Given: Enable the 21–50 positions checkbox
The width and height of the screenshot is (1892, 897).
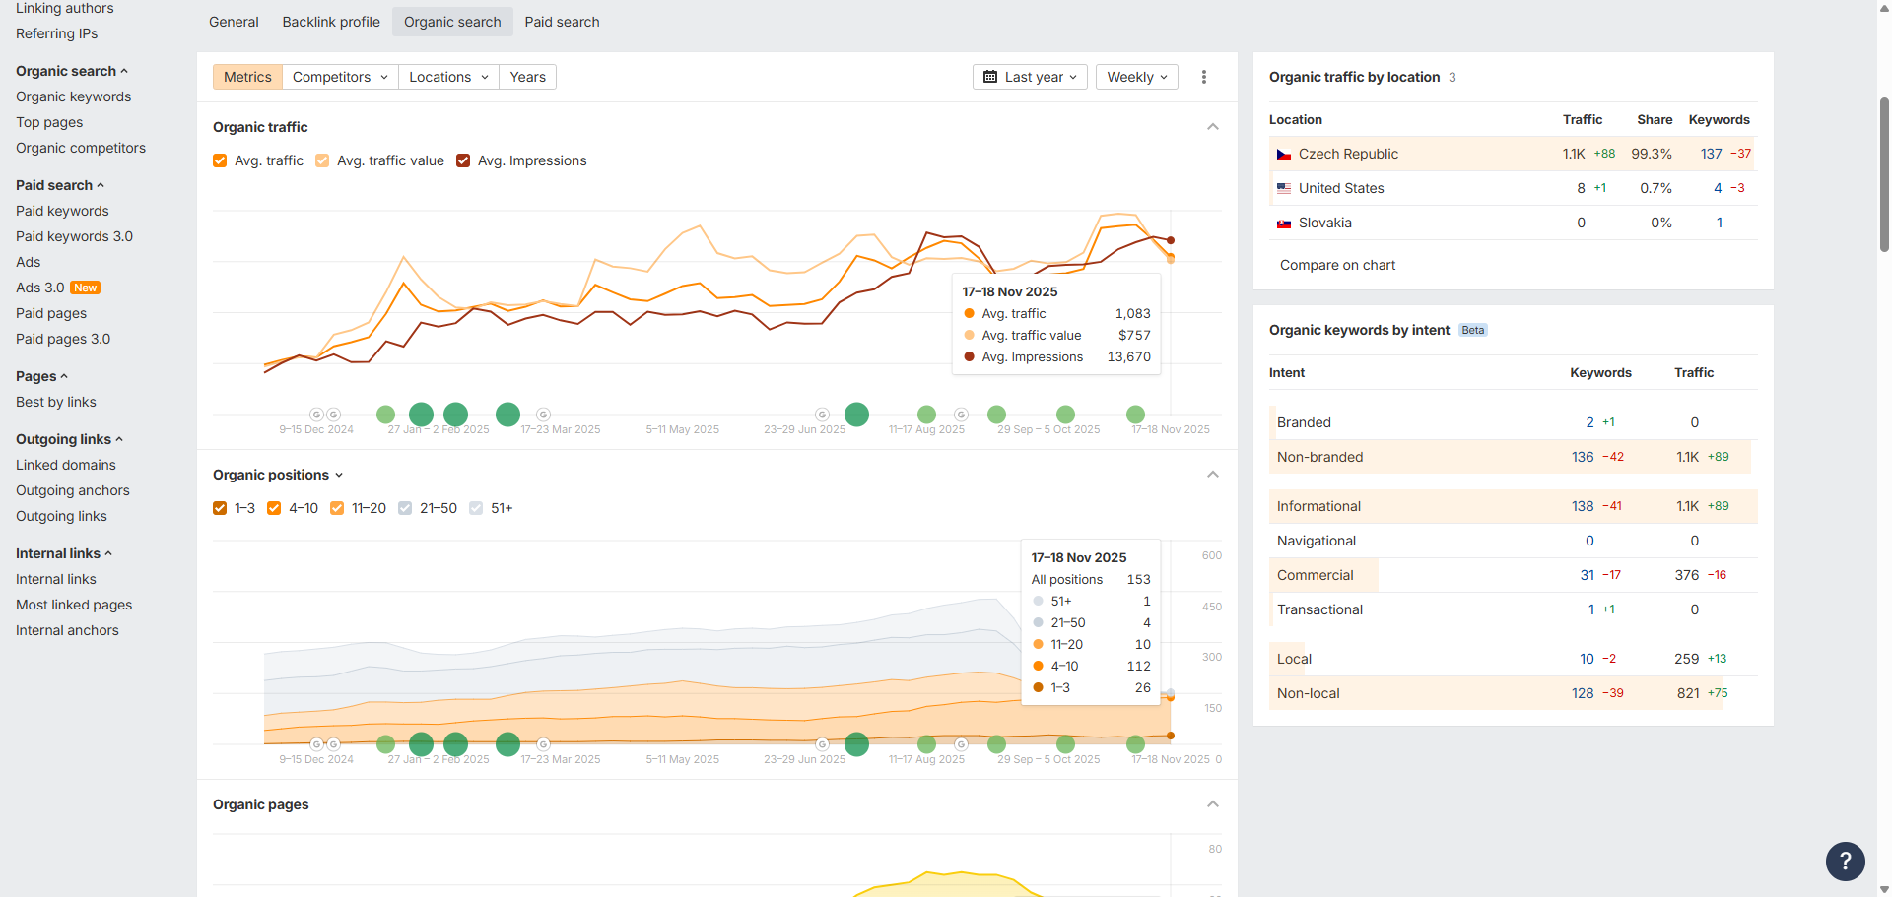Looking at the screenshot, I should [405, 508].
